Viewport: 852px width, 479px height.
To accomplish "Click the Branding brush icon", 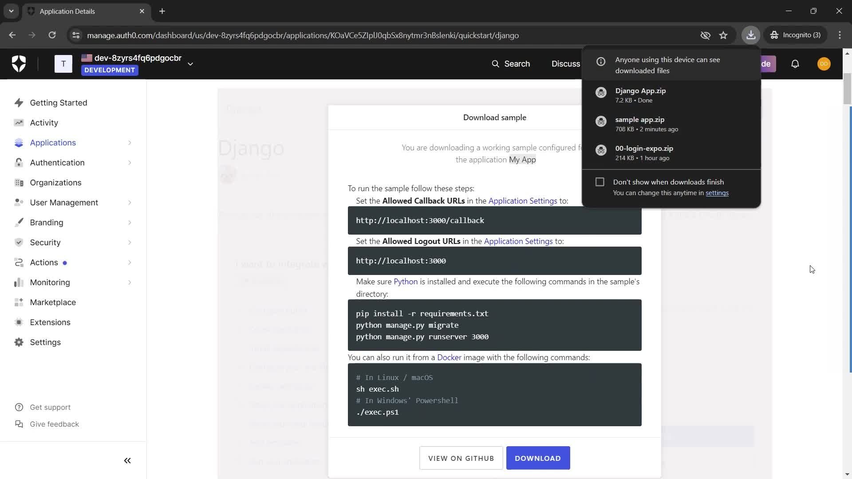I will [19, 223].
